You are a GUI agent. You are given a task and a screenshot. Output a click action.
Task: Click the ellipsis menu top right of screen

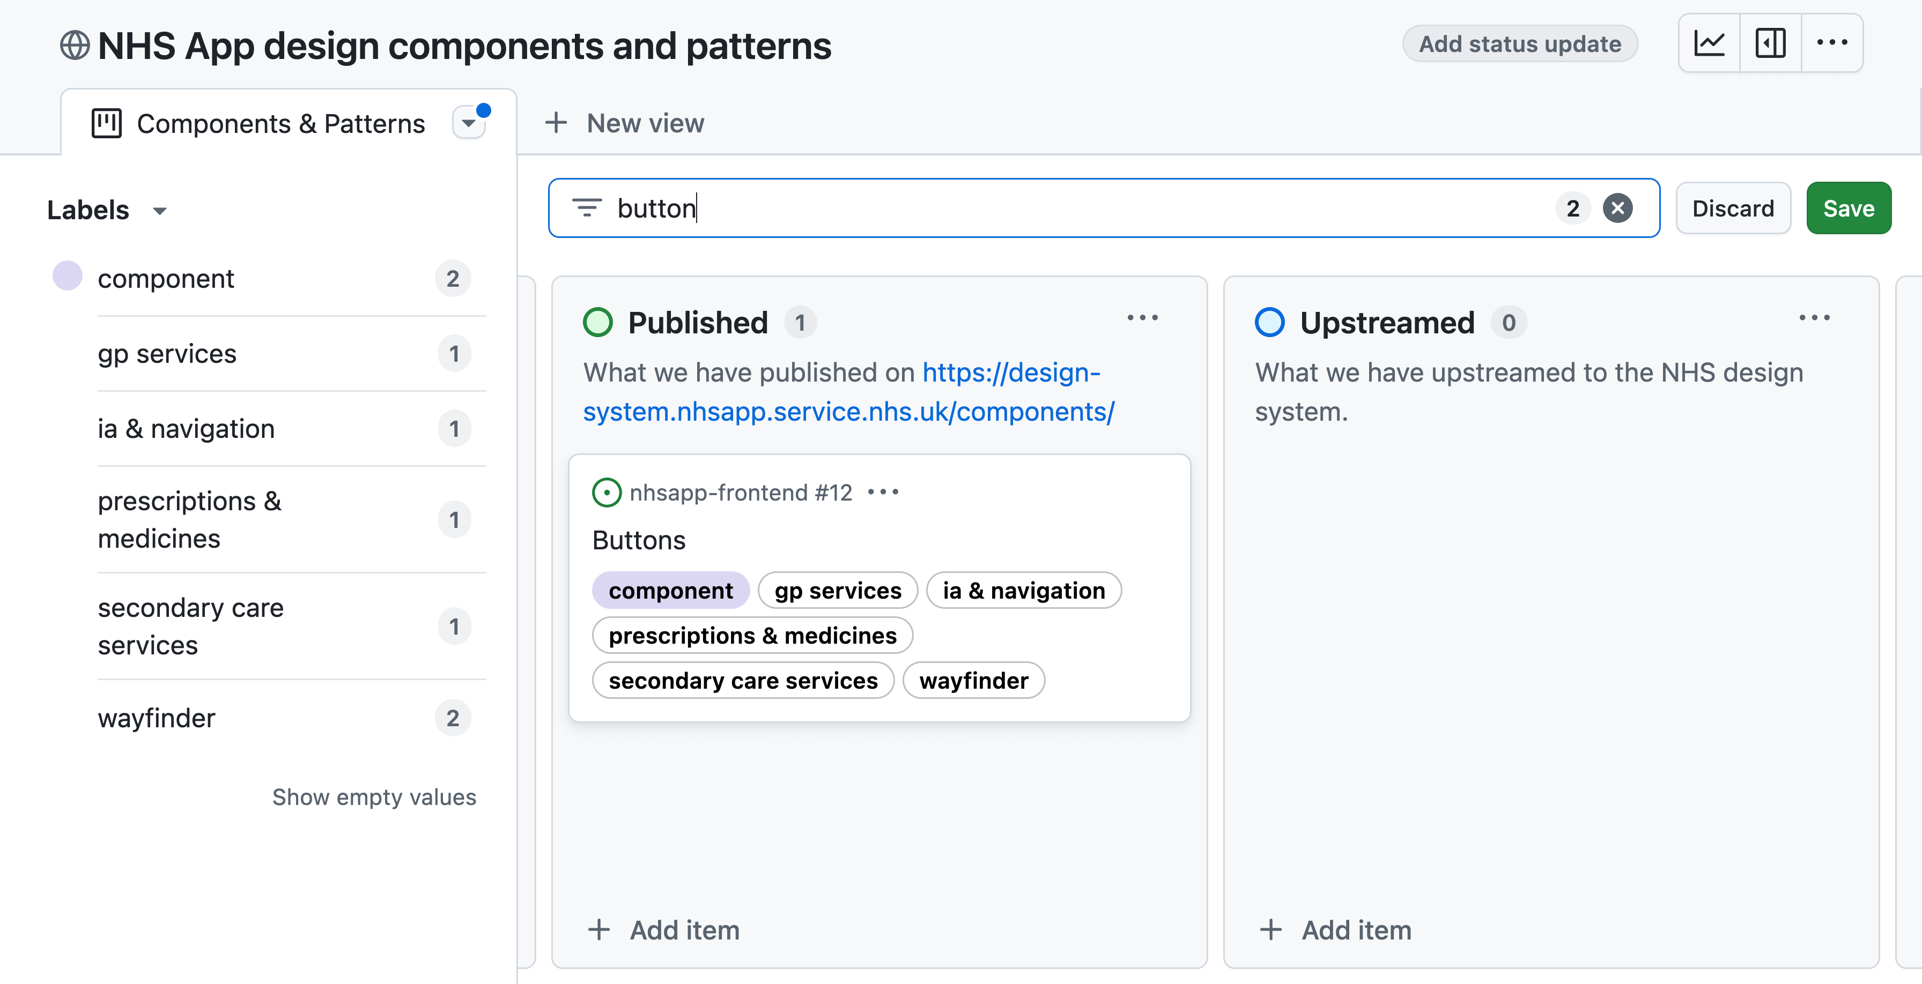1835,43
